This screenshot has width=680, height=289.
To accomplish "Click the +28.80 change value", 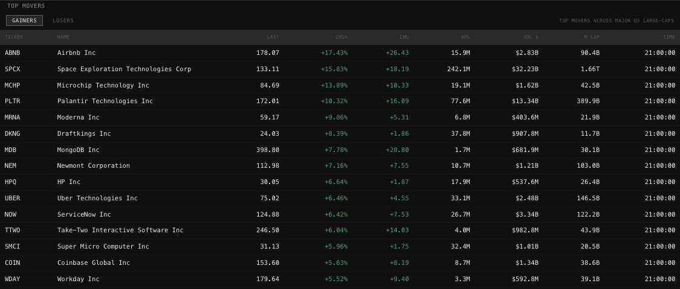I will click(x=397, y=150).
